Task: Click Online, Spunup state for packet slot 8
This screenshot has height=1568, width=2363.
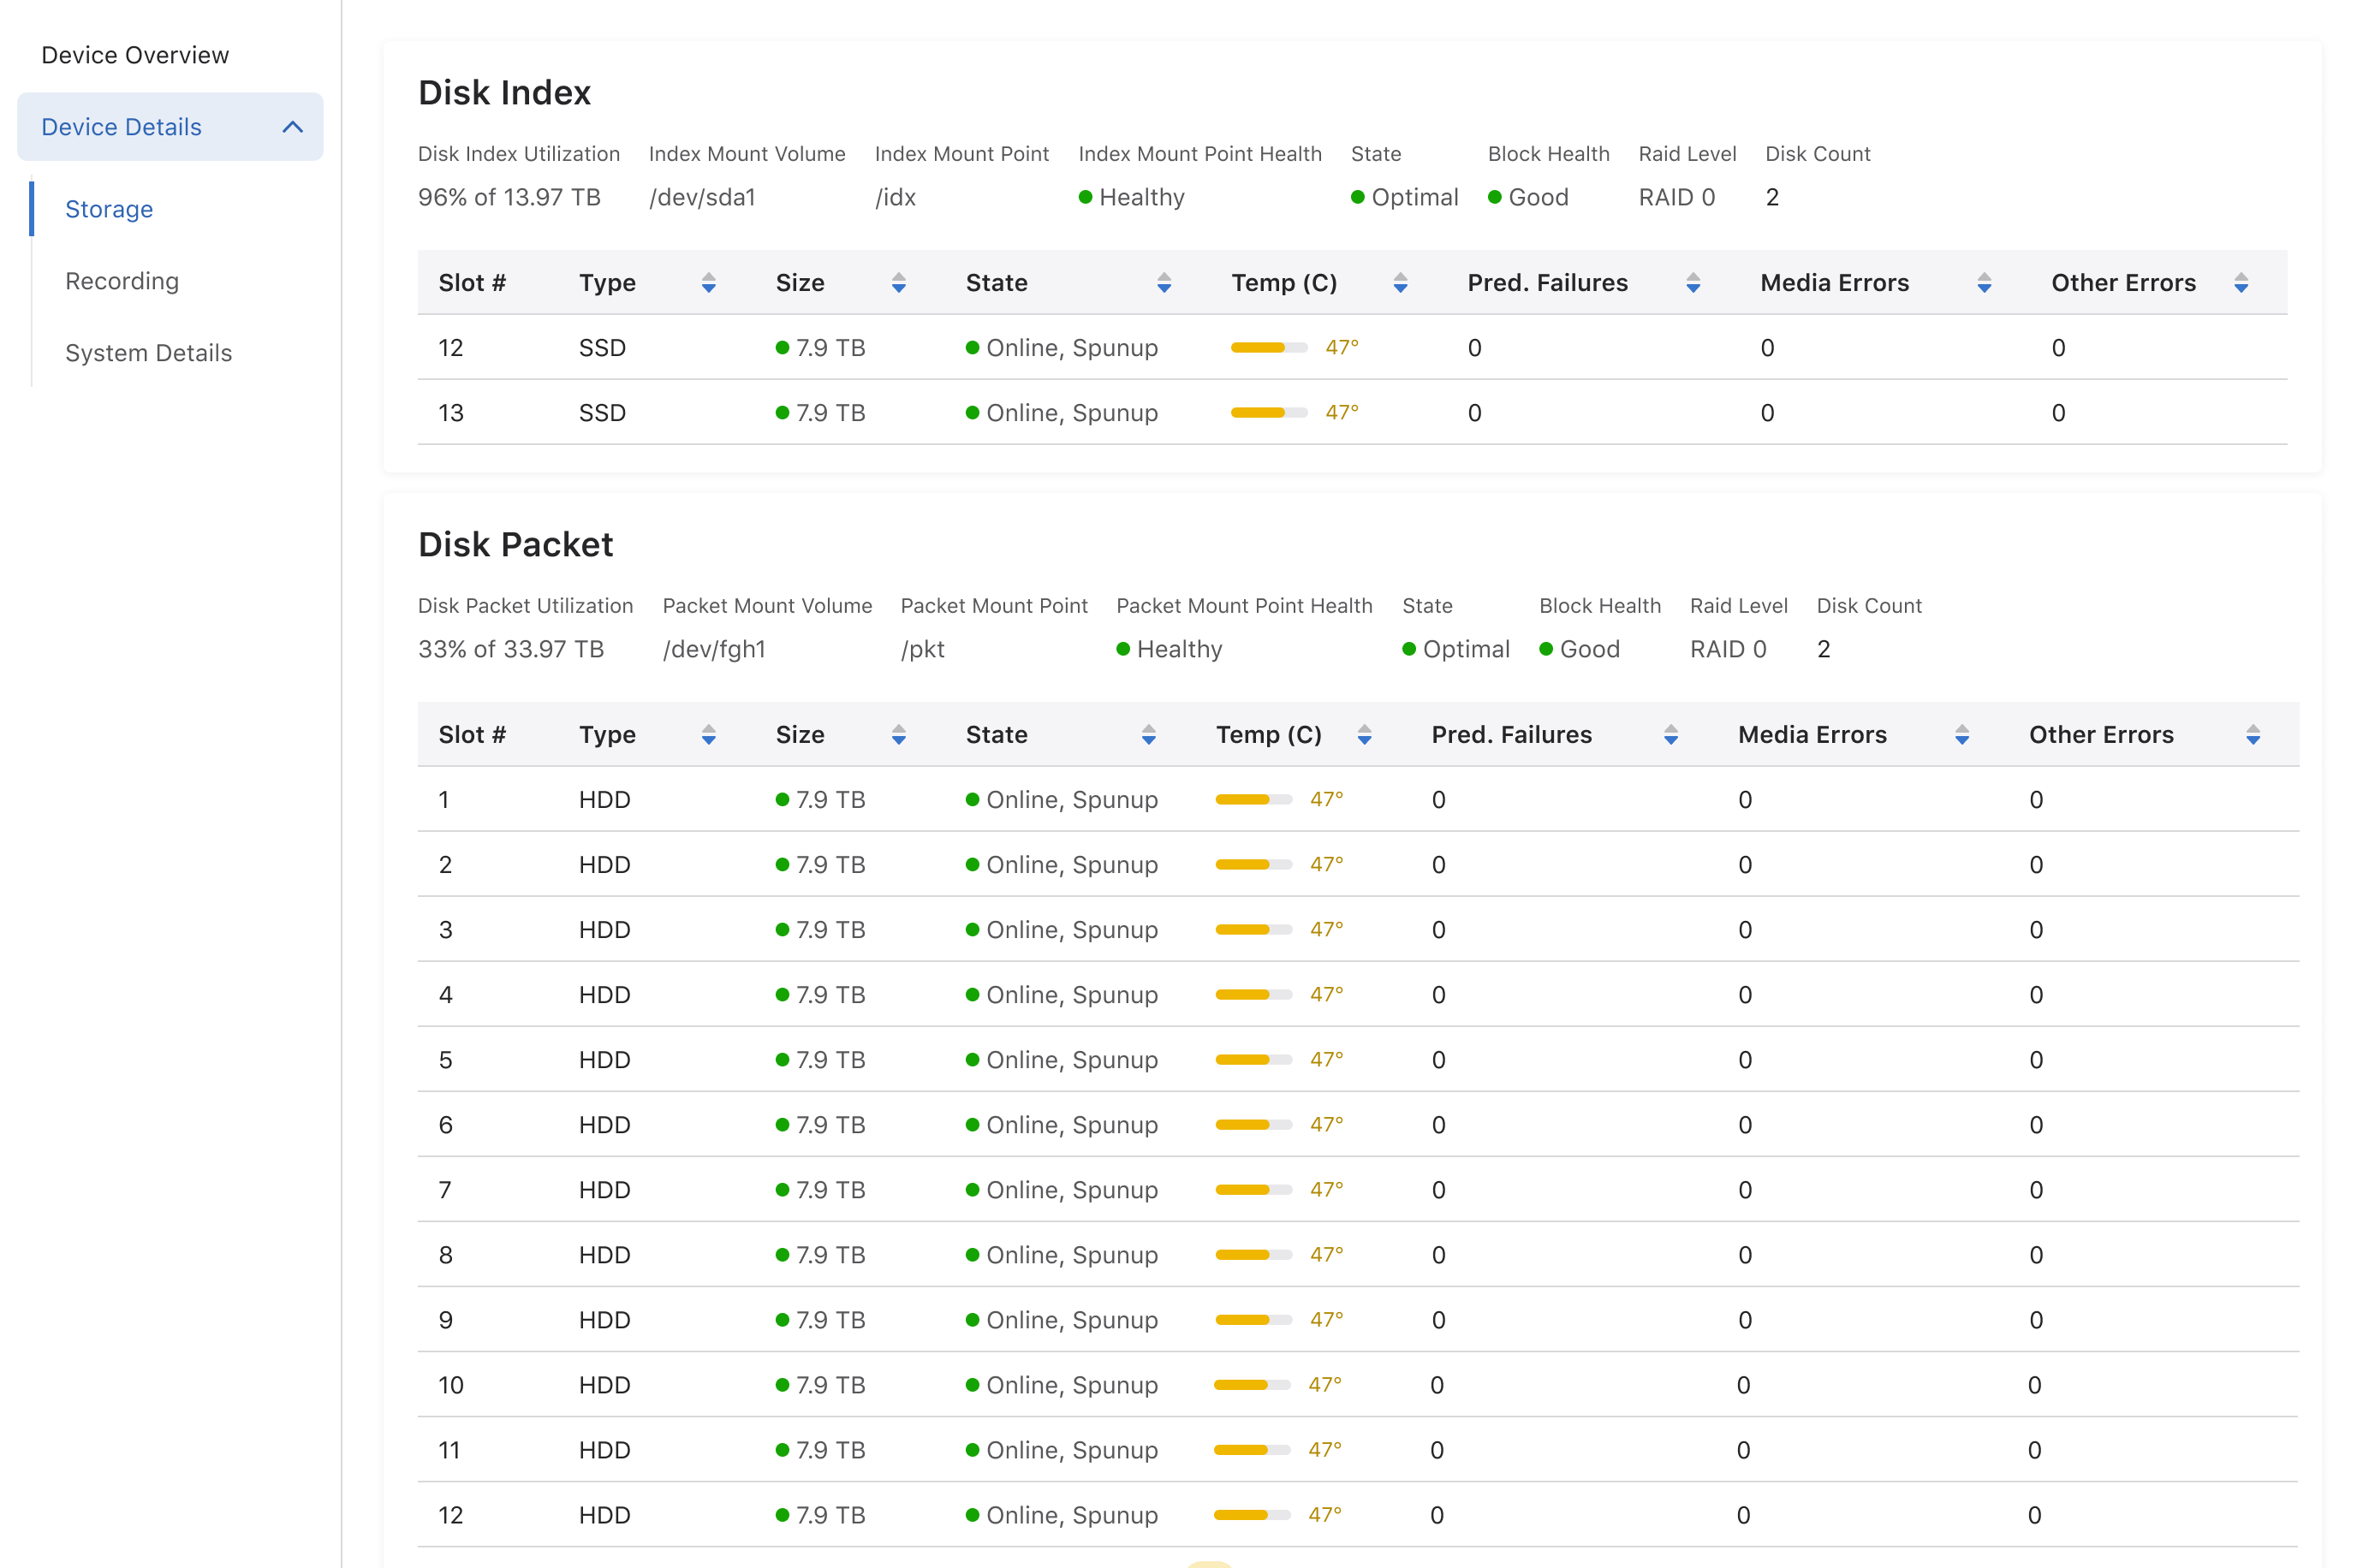Action: coord(1061,1255)
